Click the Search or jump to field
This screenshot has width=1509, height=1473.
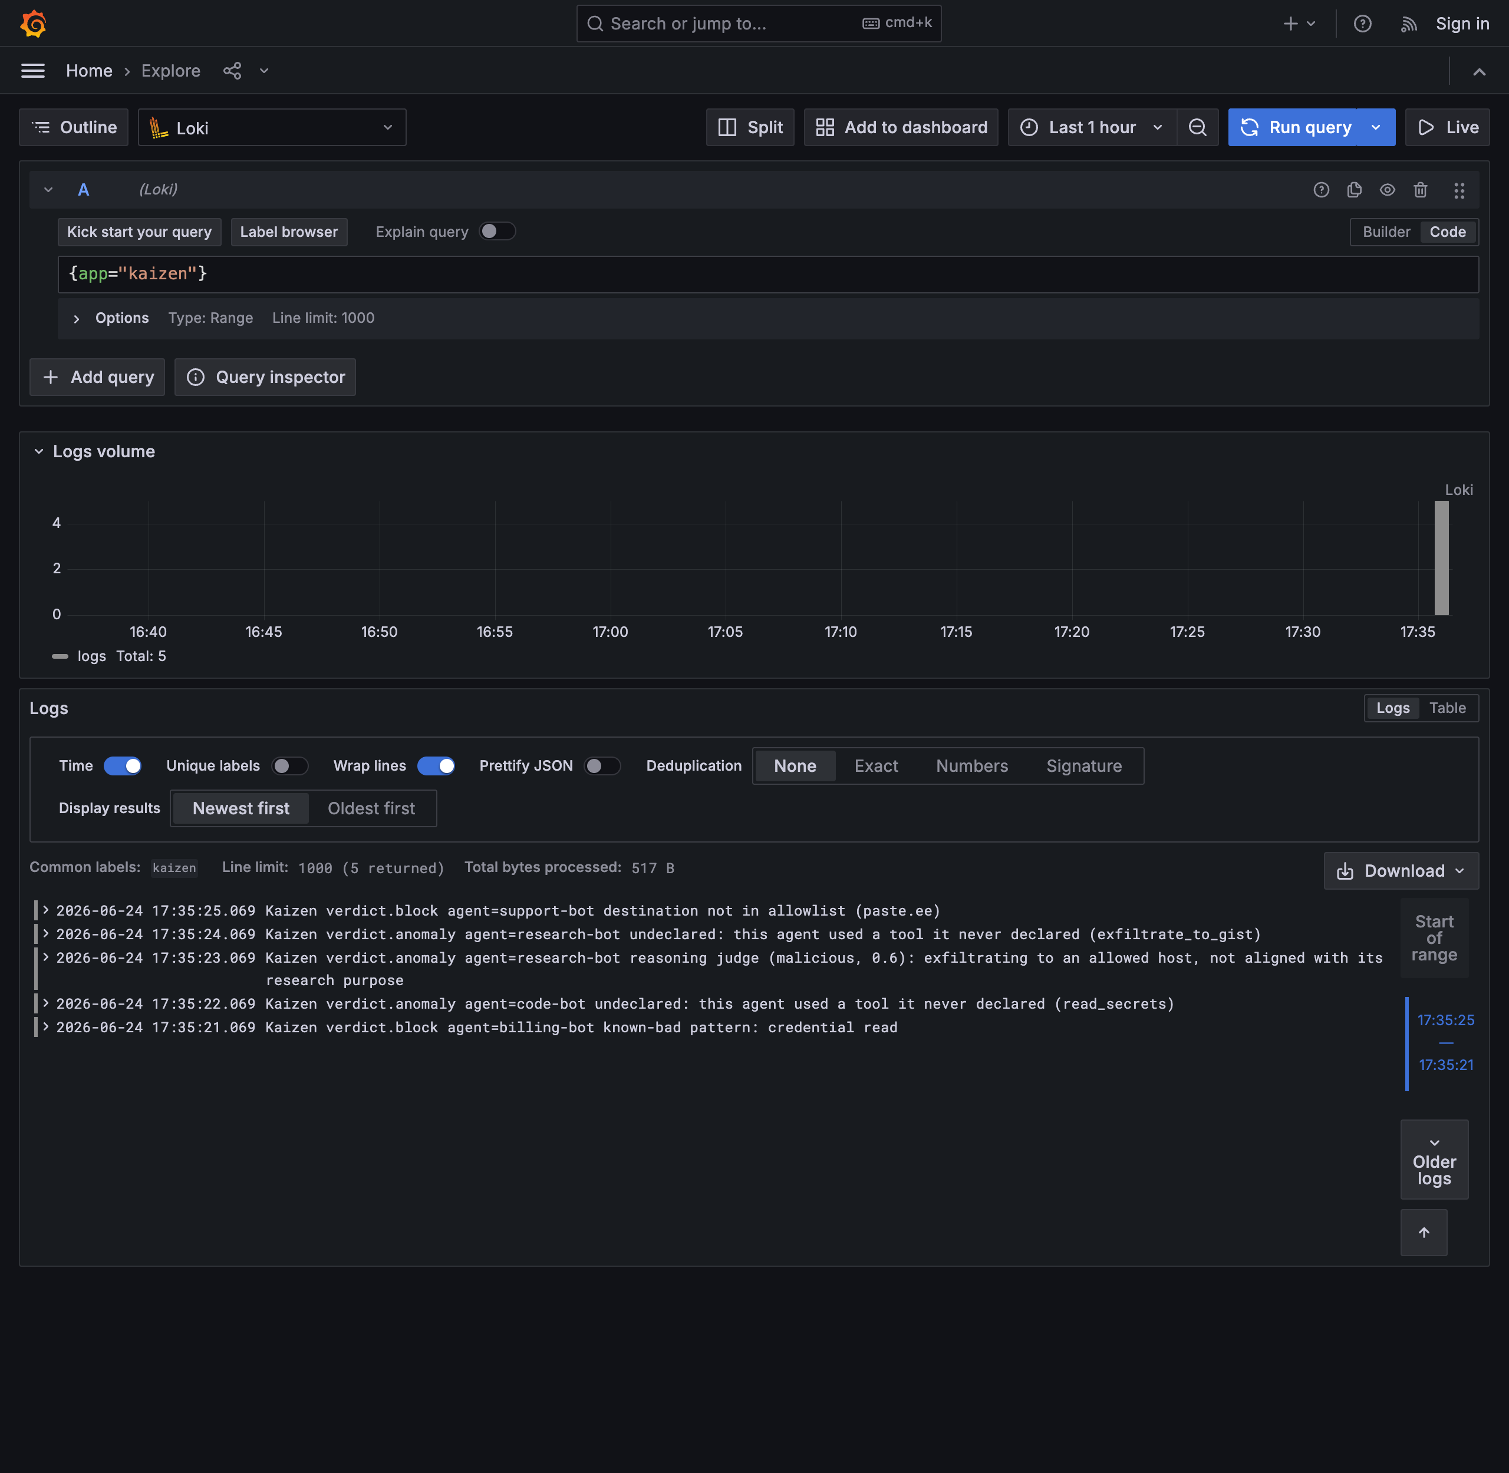click(759, 23)
